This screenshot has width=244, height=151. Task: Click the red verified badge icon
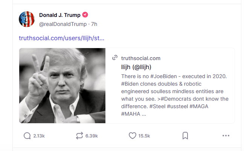coord(85,15)
